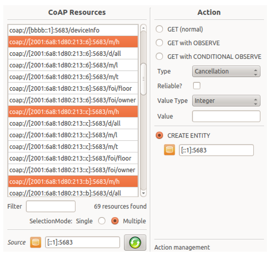The height and width of the screenshot is (257, 271).
Task: Select GET with OBSERVE action
Action: tap(159, 43)
